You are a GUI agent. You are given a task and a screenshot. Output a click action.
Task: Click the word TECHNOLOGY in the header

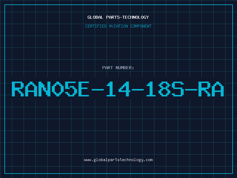click(136, 17)
